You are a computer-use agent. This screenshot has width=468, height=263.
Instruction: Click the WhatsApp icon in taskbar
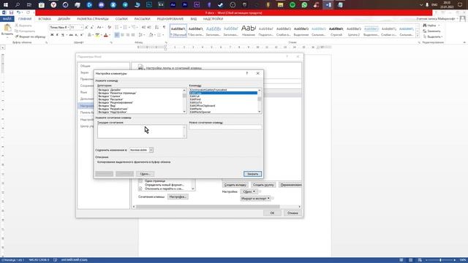click(x=304, y=5)
